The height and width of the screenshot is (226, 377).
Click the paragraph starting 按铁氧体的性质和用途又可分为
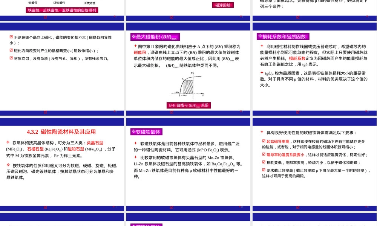coord(63,171)
